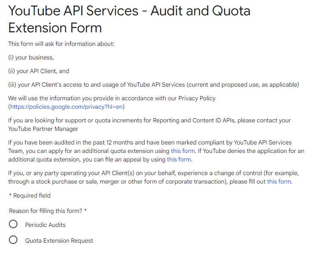Select the Periodic Audits radio button
The width and height of the screenshot is (324, 255).
coord(13,224)
